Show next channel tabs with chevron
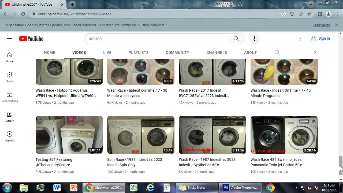This screenshot has height=193, width=343. coord(315,53)
